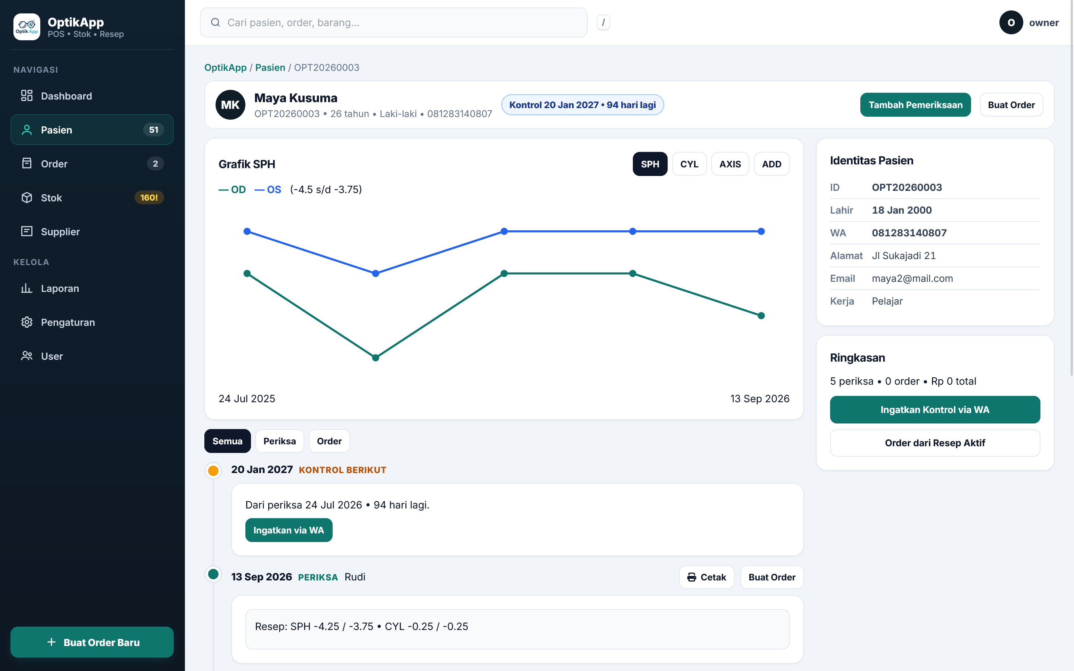Filter timeline by Periksa

click(280, 441)
